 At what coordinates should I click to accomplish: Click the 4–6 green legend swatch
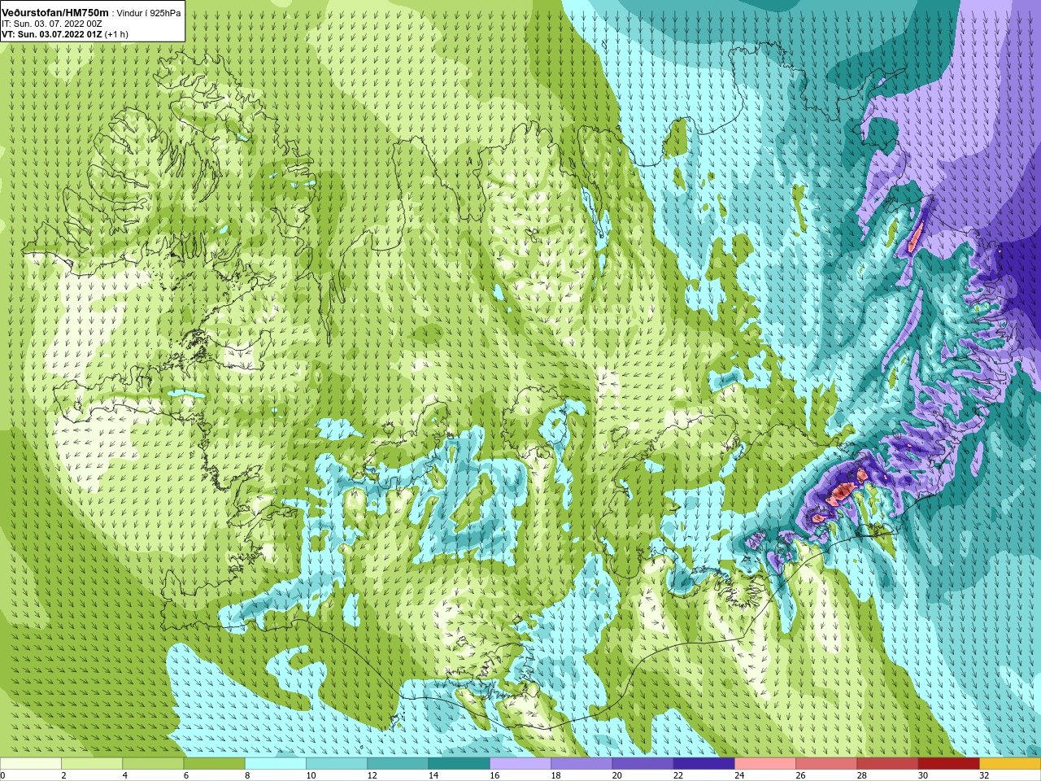tap(153, 763)
